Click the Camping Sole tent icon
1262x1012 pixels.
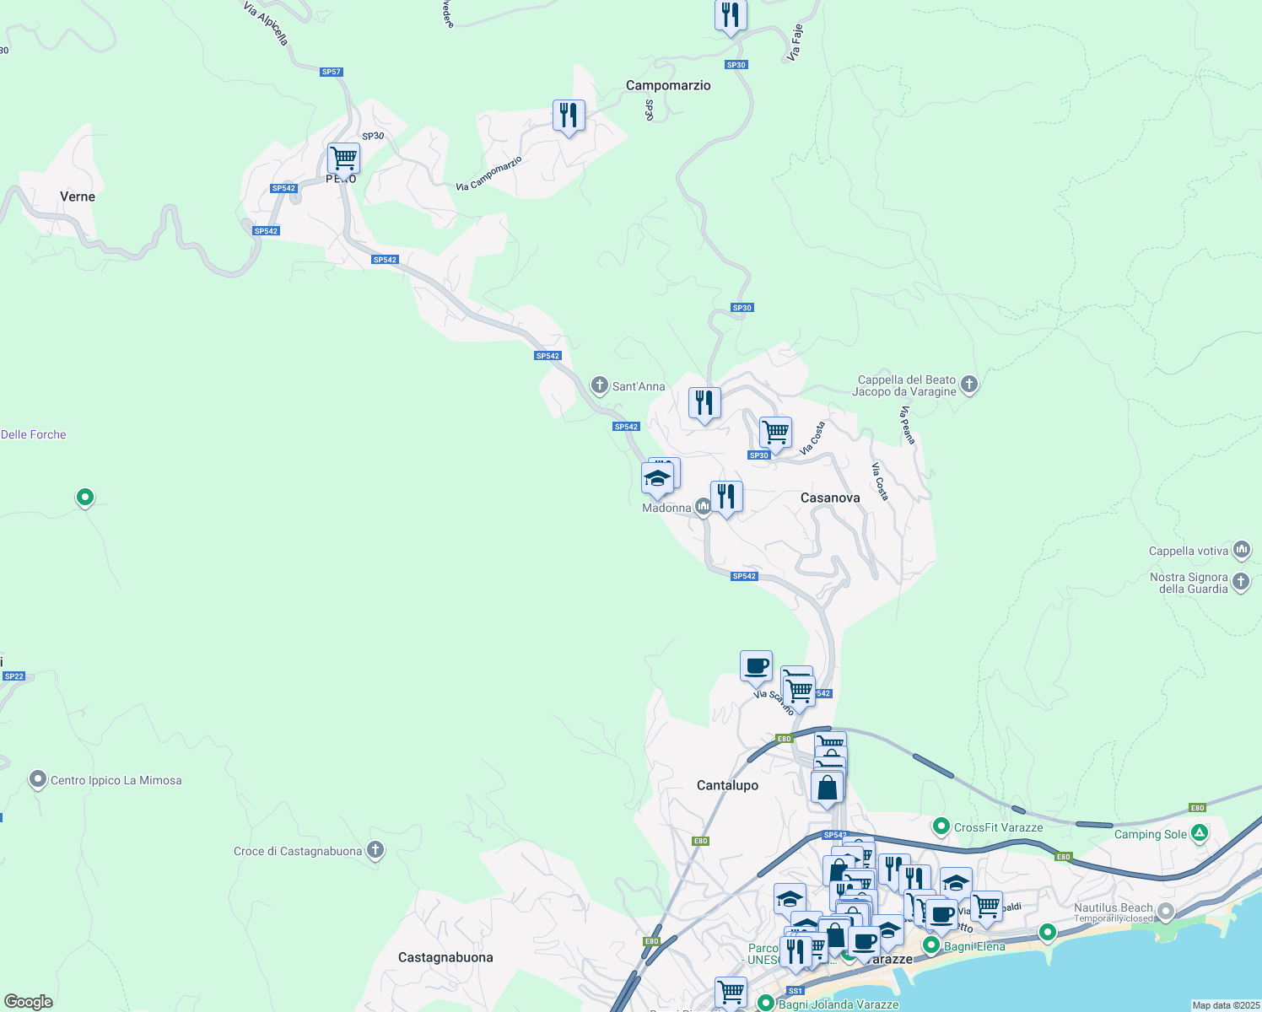pyautogui.click(x=1200, y=833)
